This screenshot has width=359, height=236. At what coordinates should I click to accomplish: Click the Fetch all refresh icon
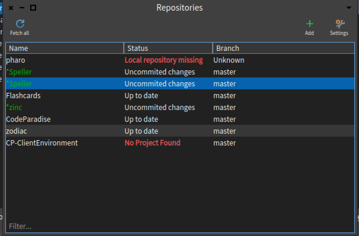(20, 24)
